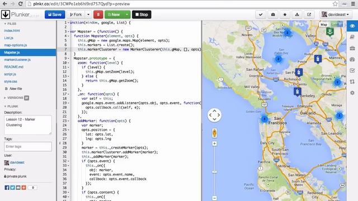Click the cluster marker on San Pablo Bay
The height and width of the screenshot is (201, 358).
coord(278,59)
